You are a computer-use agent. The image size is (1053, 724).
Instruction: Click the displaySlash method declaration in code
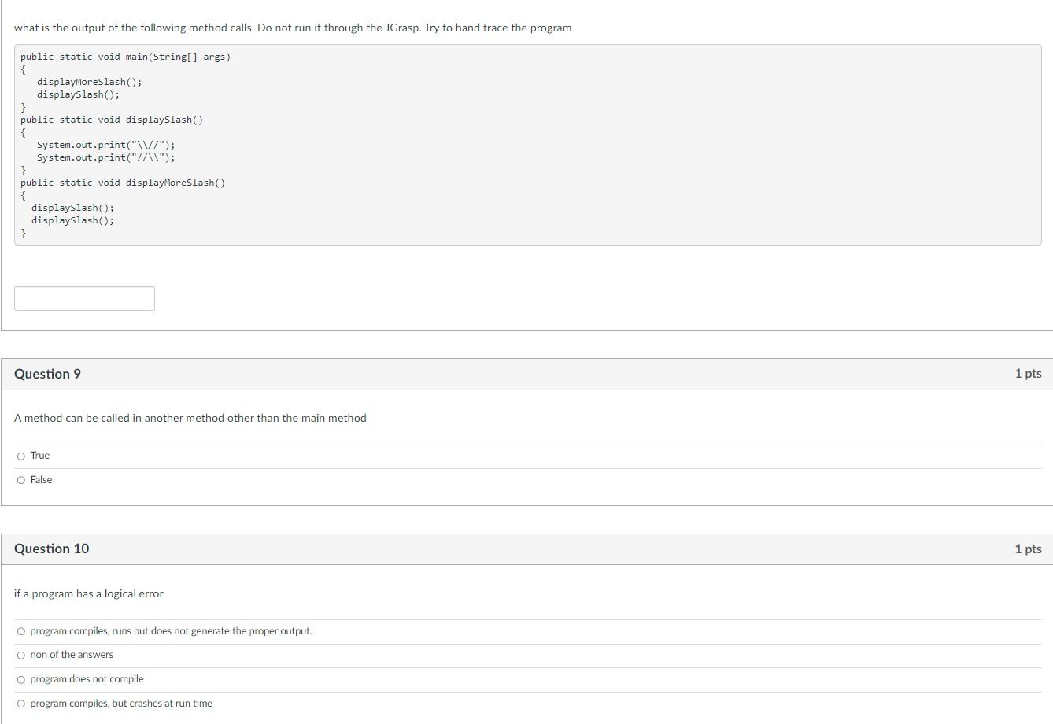(110, 119)
